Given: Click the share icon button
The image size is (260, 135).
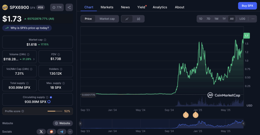Looking at the screenshot, I should click(x=69, y=7).
